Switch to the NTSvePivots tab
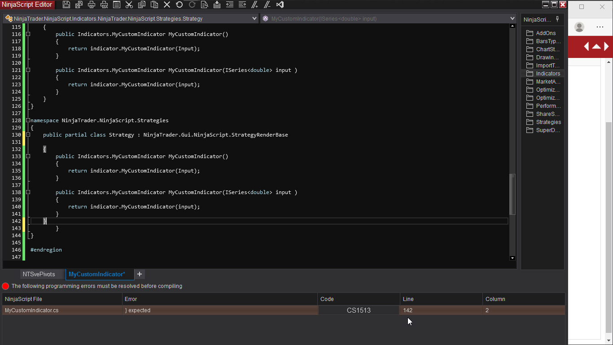The width and height of the screenshot is (613, 345). pyautogui.click(x=39, y=274)
